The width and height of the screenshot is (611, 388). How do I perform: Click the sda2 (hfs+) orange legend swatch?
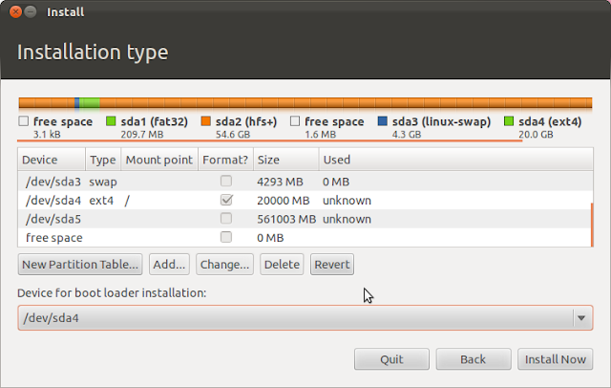[206, 121]
